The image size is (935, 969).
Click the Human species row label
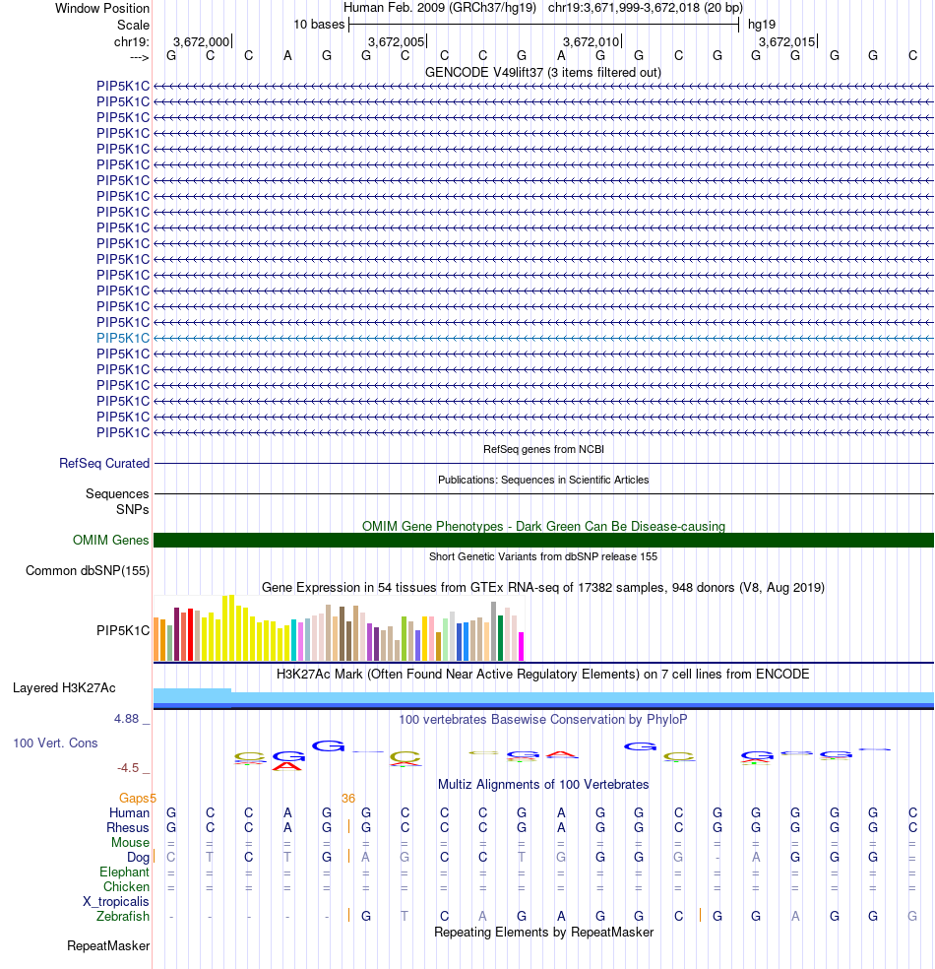129,812
